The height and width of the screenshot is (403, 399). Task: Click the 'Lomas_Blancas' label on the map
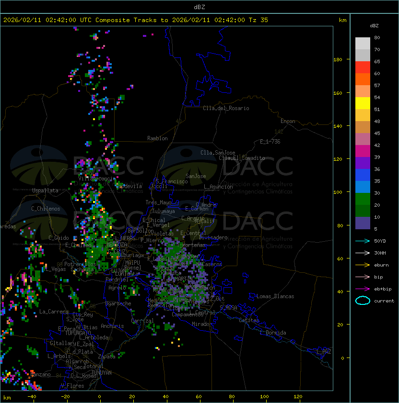pos(275,296)
